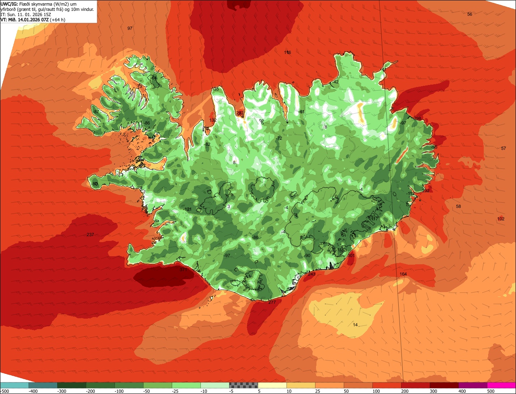This screenshot has width=516, height=394.
Task: Click the value 298 off the east coast
Action: [417, 118]
